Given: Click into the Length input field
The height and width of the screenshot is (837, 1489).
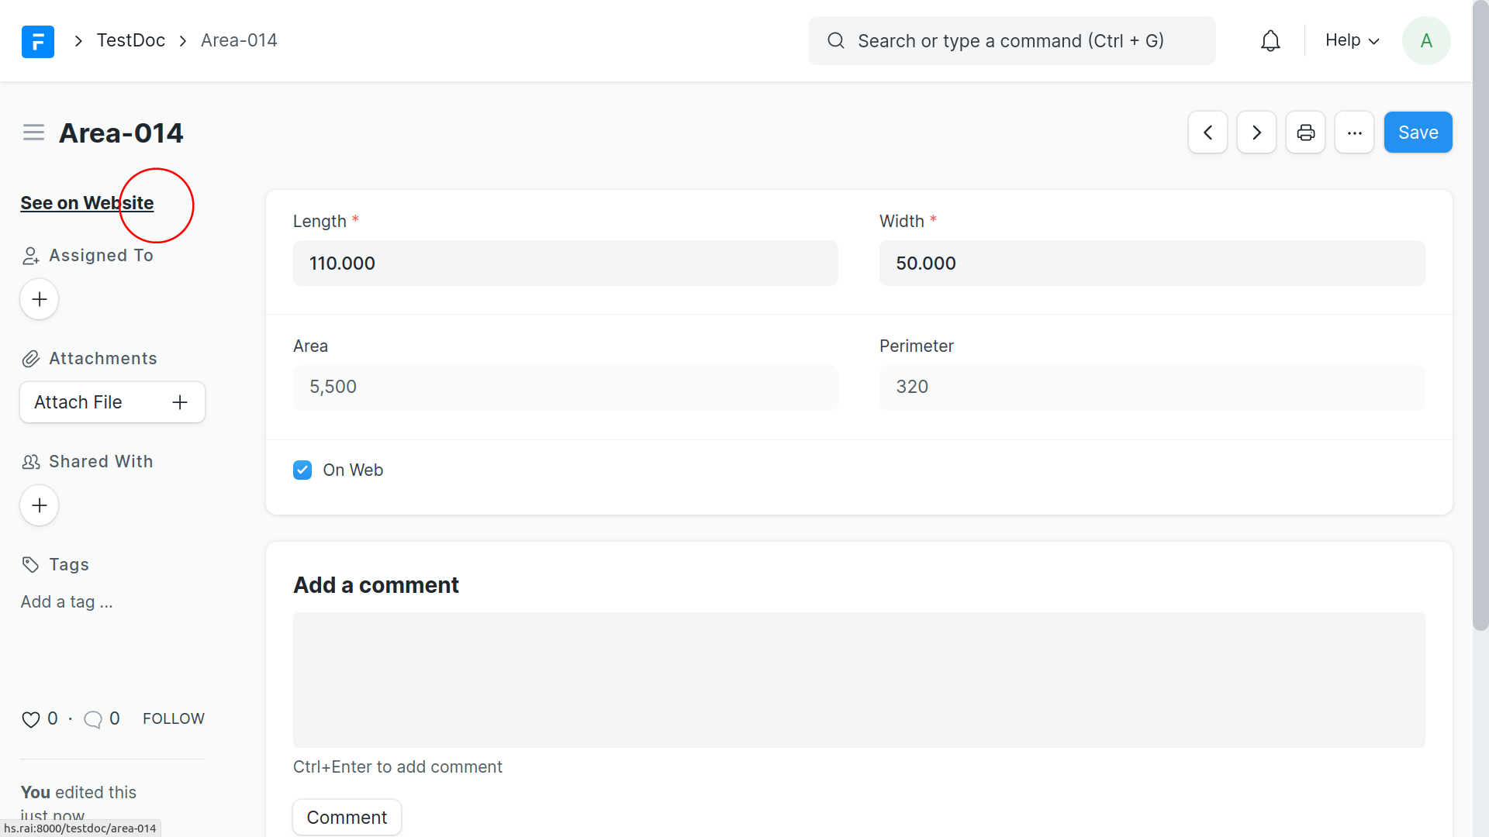Looking at the screenshot, I should click(x=565, y=263).
